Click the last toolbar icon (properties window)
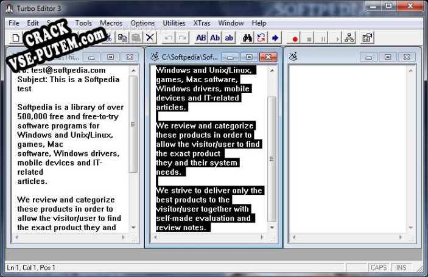The height and width of the screenshot is (277, 428). pos(367,38)
